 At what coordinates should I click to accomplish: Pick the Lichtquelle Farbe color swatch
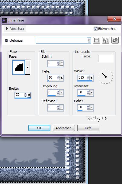click(x=106, y=59)
